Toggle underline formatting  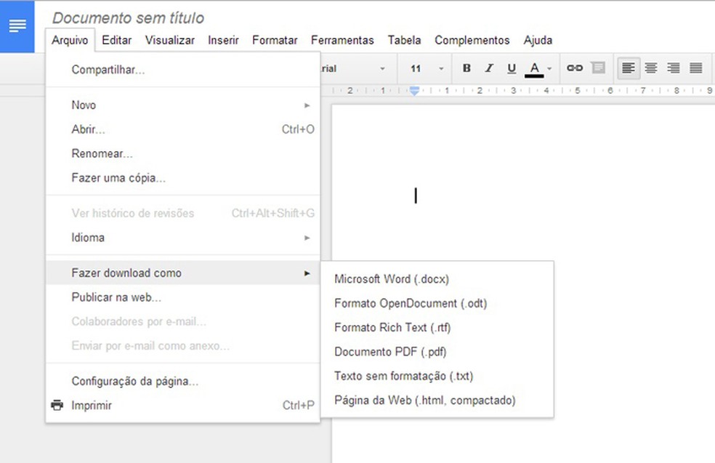tap(511, 68)
